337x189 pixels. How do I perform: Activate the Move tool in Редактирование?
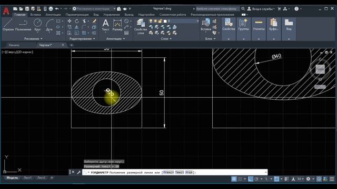coord(70,21)
